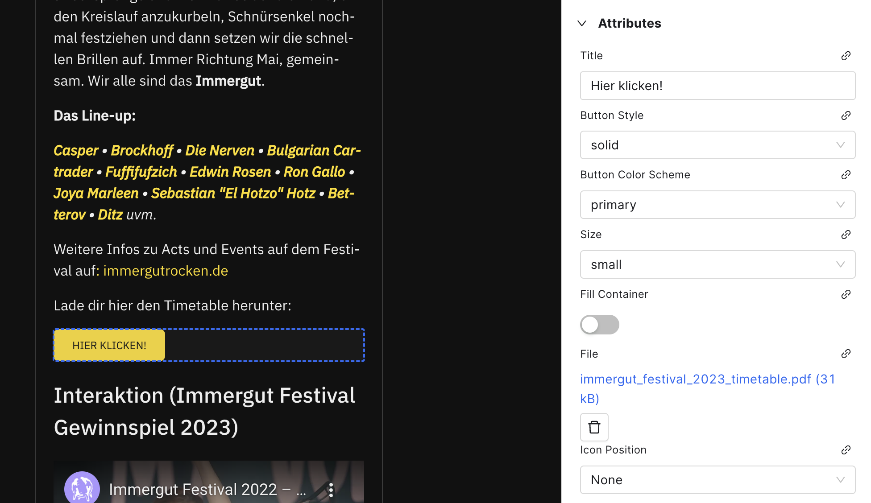
Task: Click the 'Edwin Rosen' artist name
Action: (230, 172)
